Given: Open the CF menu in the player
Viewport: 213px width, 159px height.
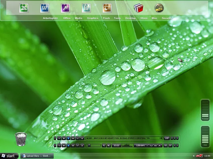Looking at the screenshot, I should [x=170, y=145].
